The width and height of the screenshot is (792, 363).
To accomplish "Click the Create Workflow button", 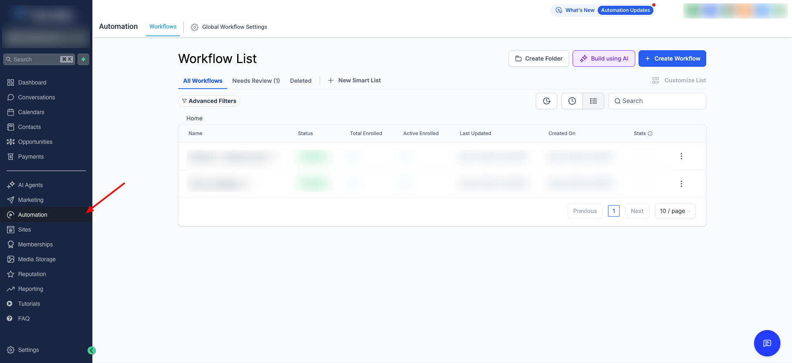I will tap(672, 59).
